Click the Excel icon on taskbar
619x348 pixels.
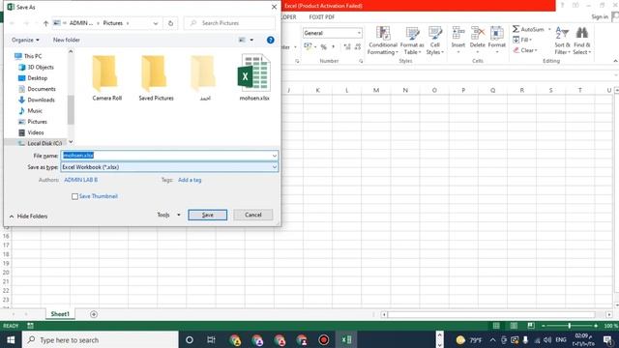click(x=346, y=339)
